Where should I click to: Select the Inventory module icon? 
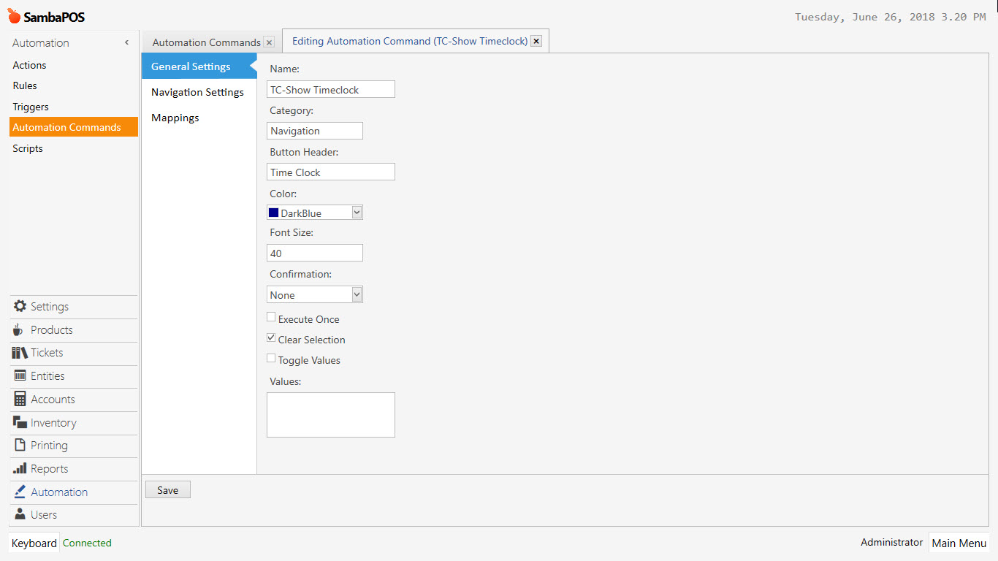click(18, 422)
